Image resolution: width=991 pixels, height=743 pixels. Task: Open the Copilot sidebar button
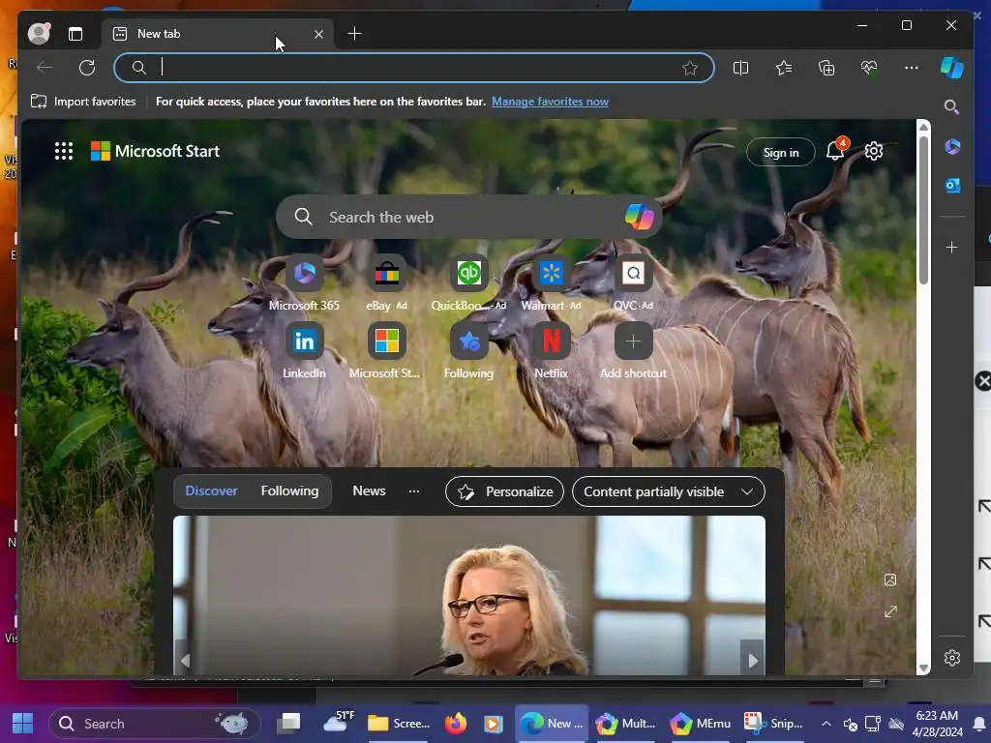click(952, 68)
